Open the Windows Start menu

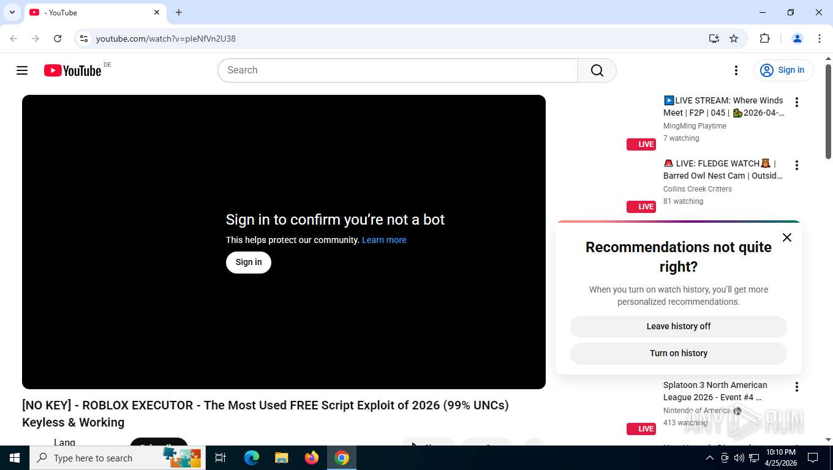click(x=15, y=458)
